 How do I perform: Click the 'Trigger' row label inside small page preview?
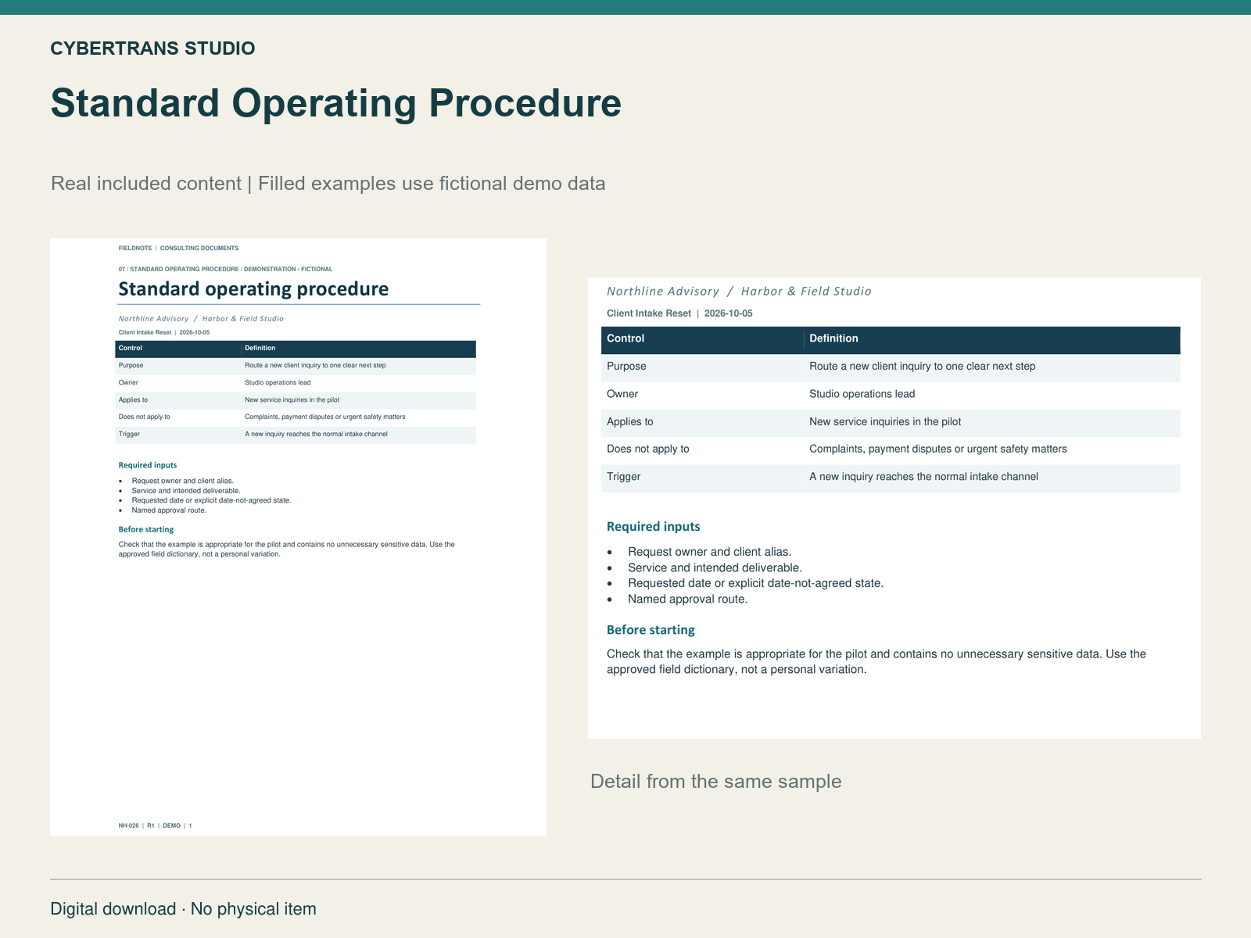point(129,434)
